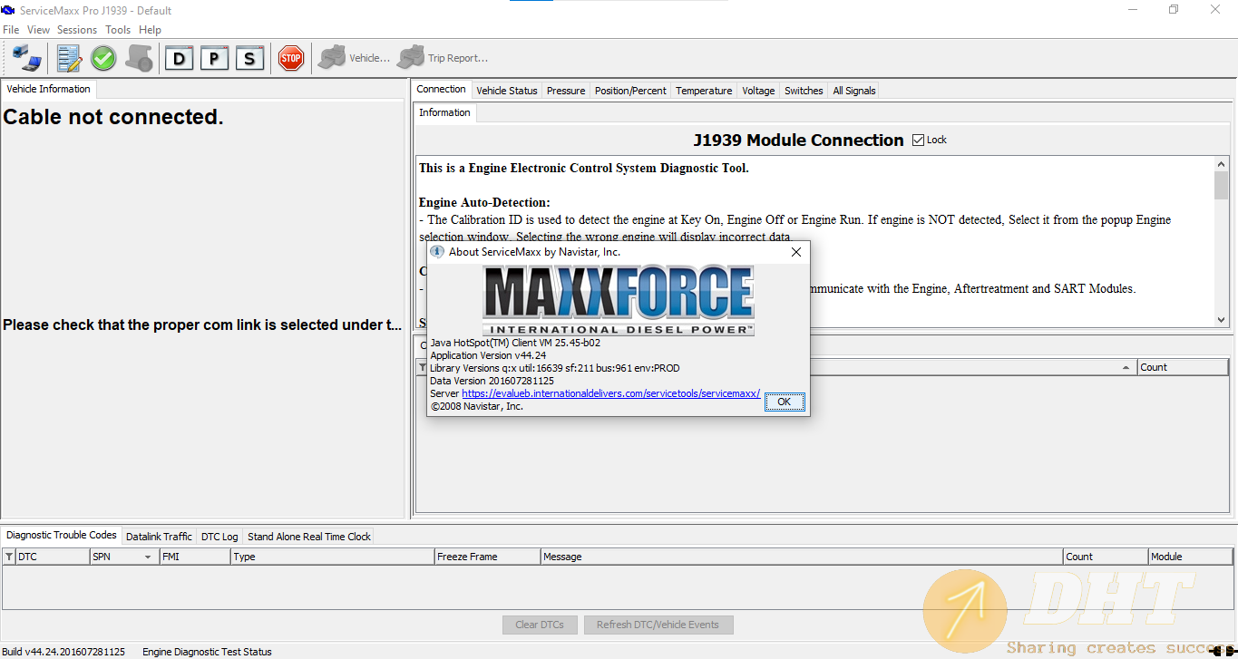1238x659 pixels.
Task: Switch to the Pressure tab
Action: coord(566,91)
